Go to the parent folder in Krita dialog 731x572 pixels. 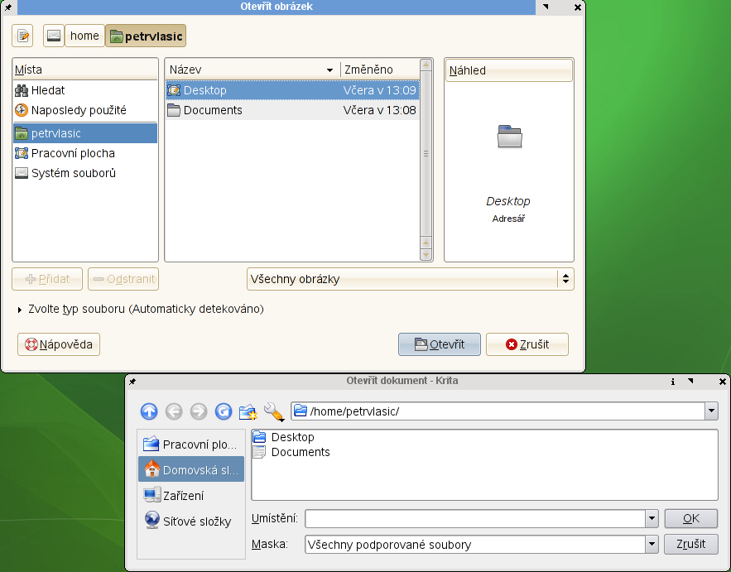pyautogui.click(x=149, y=411)
